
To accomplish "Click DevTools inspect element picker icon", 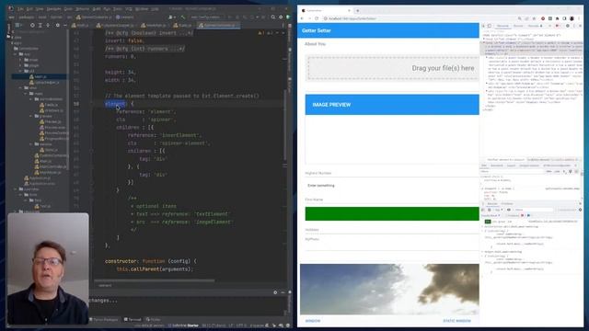I will pos(484,26).
